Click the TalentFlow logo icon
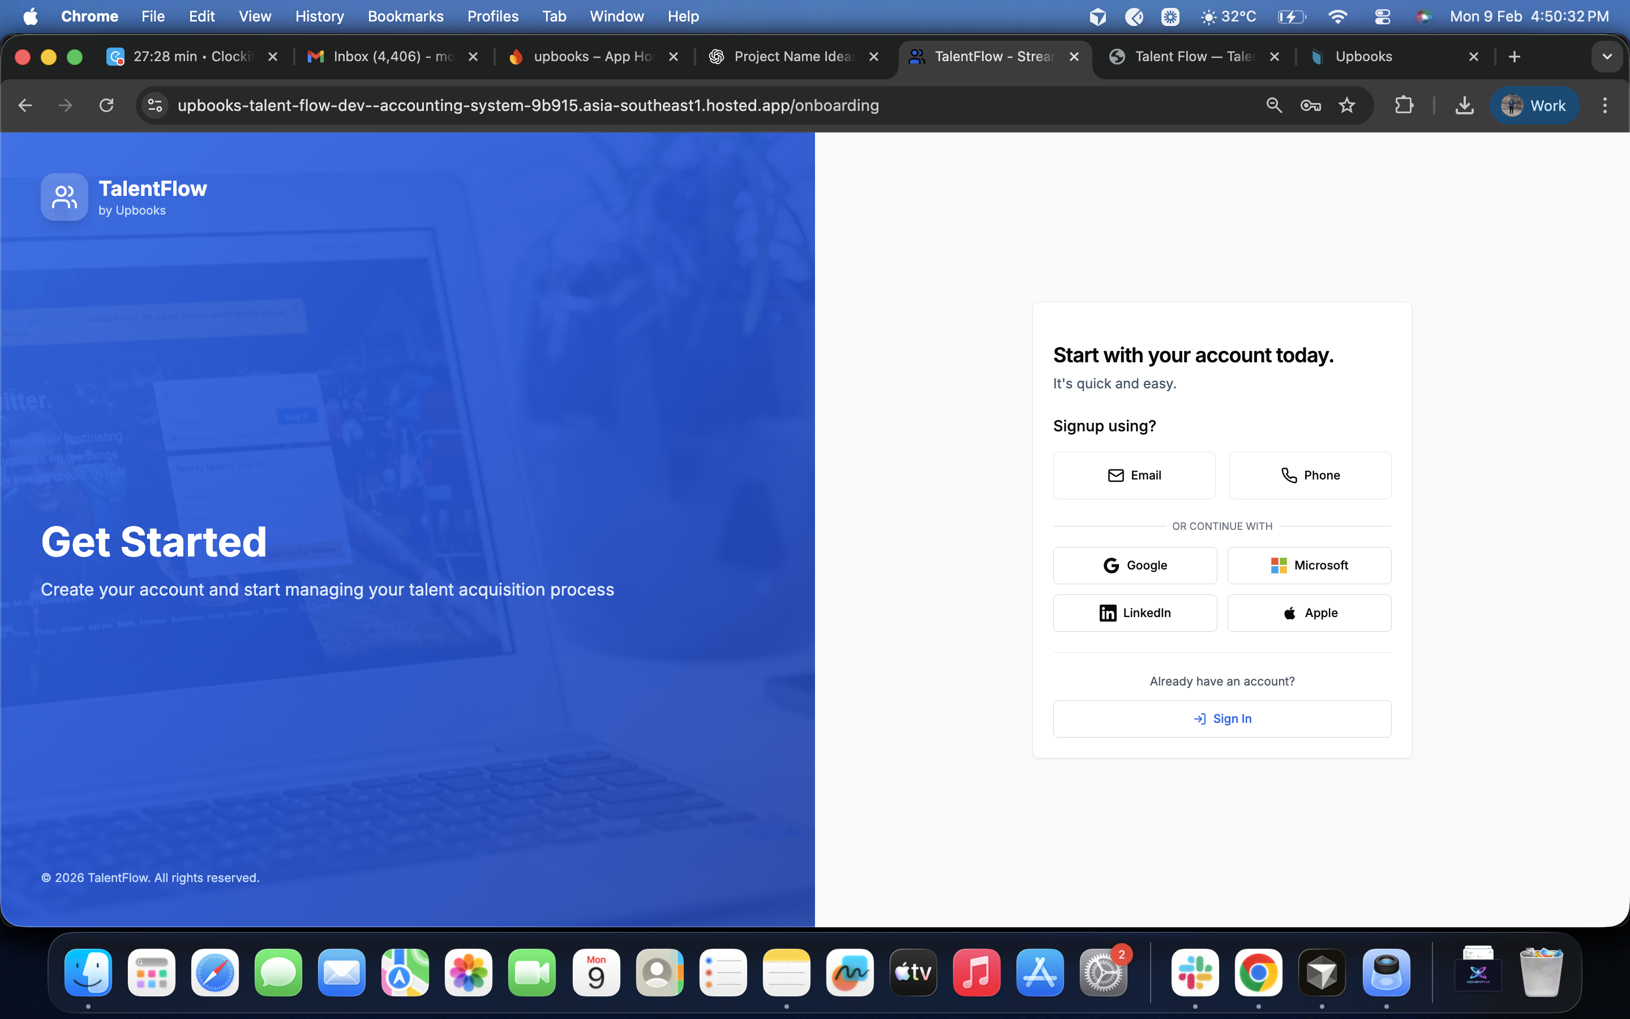 [63, 197]
